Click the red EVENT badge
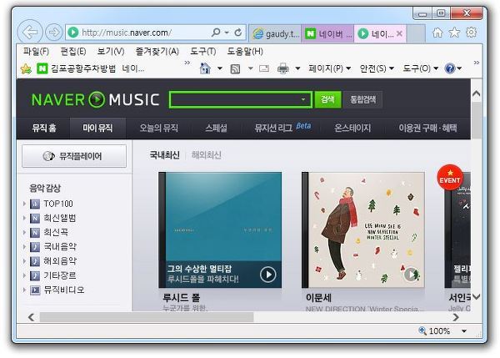 point(450,178)
